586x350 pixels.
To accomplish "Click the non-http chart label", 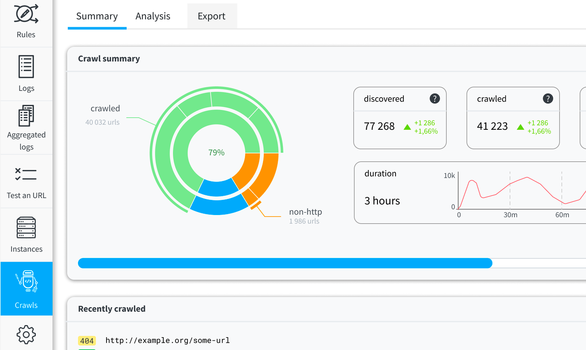I will [305, 212].
